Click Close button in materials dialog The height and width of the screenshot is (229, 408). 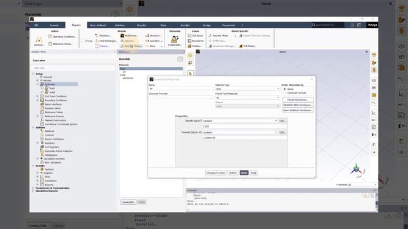coord(244,172)
